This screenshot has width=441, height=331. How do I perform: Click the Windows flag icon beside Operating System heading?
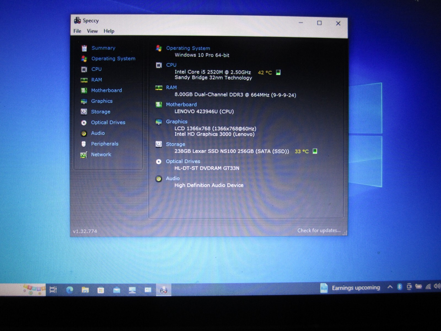(159, 48)
